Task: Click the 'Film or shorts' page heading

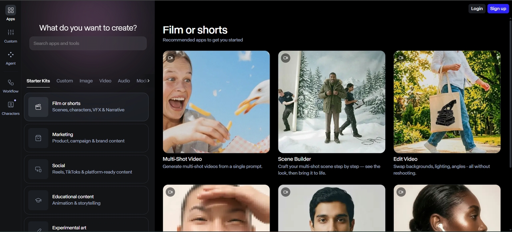Action: (195, 30)
